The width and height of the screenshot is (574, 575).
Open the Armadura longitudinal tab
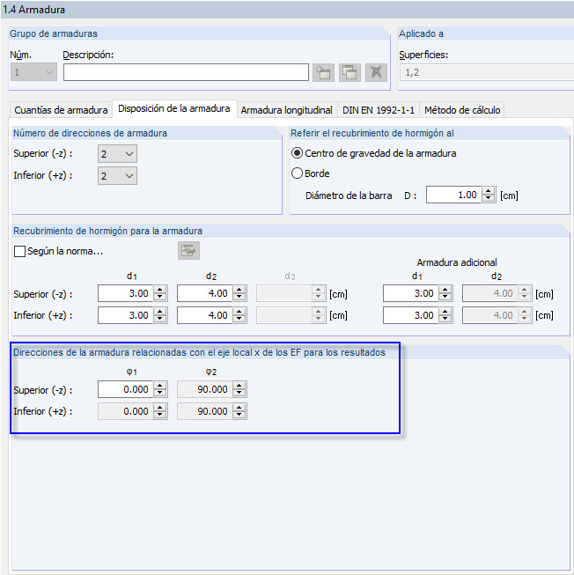(287, 110)
